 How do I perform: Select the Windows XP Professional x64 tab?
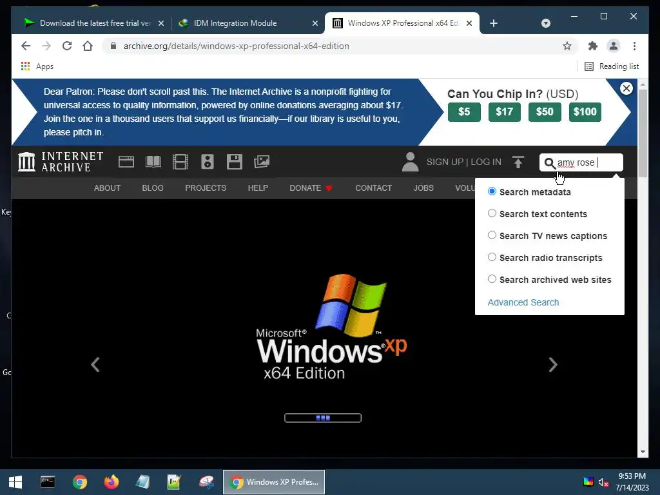(402, 23)
